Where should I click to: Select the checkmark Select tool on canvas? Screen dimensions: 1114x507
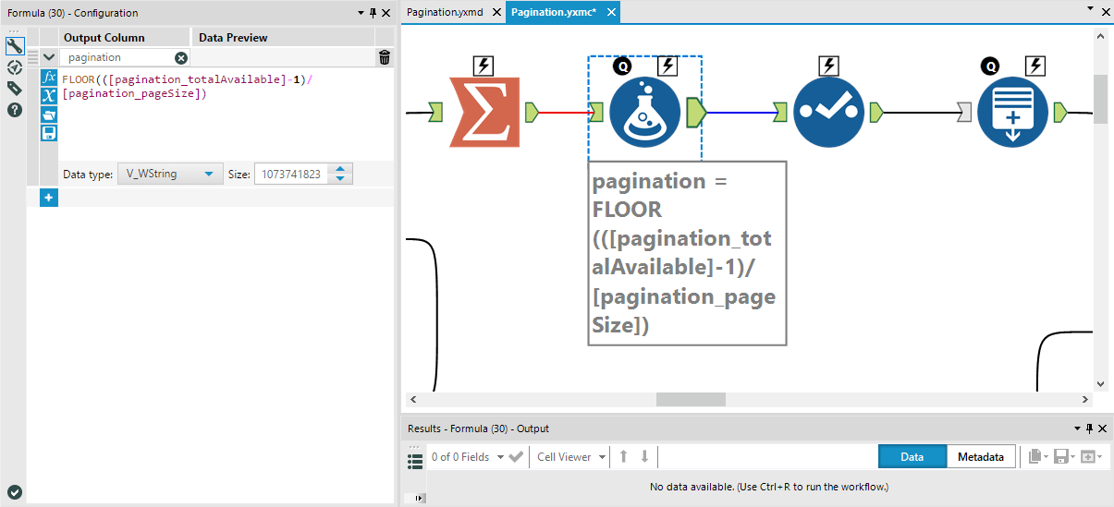[x=829, y=112]
